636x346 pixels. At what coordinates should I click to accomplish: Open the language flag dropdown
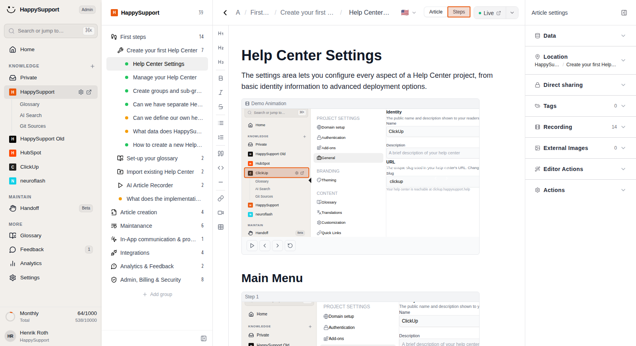pos(409,13)
